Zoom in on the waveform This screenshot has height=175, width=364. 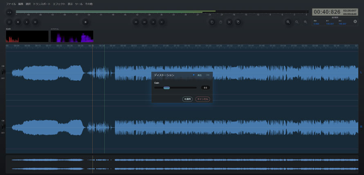click(288, 22)
